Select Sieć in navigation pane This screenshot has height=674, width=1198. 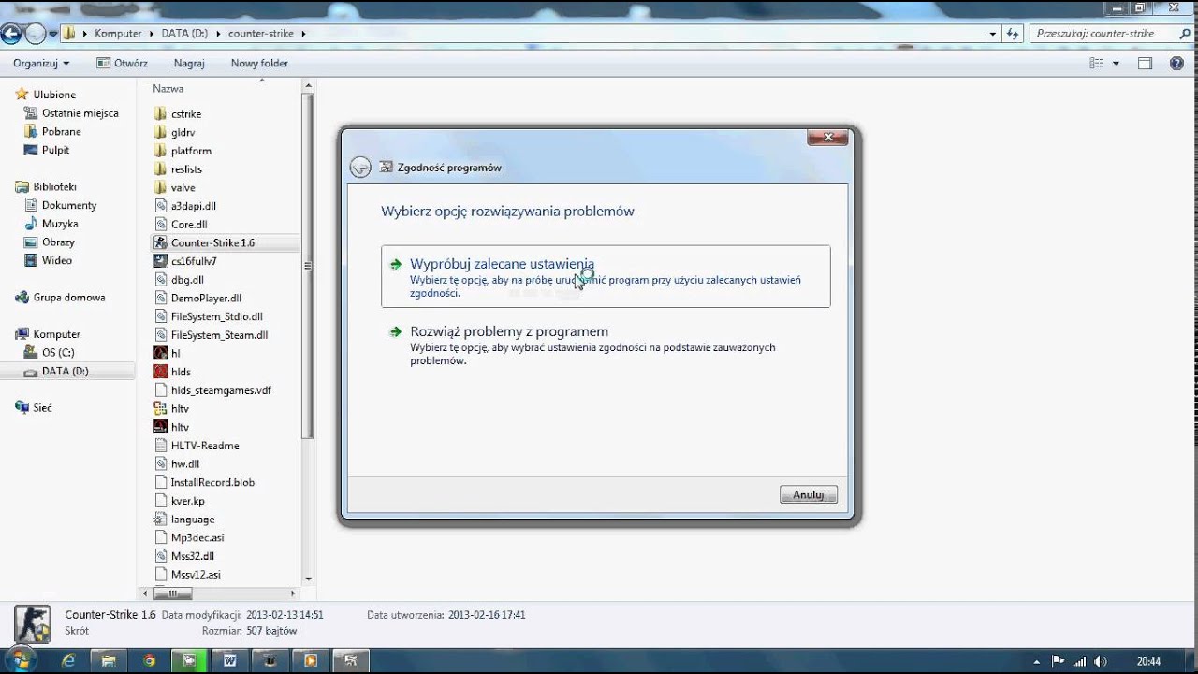(42, 408)
